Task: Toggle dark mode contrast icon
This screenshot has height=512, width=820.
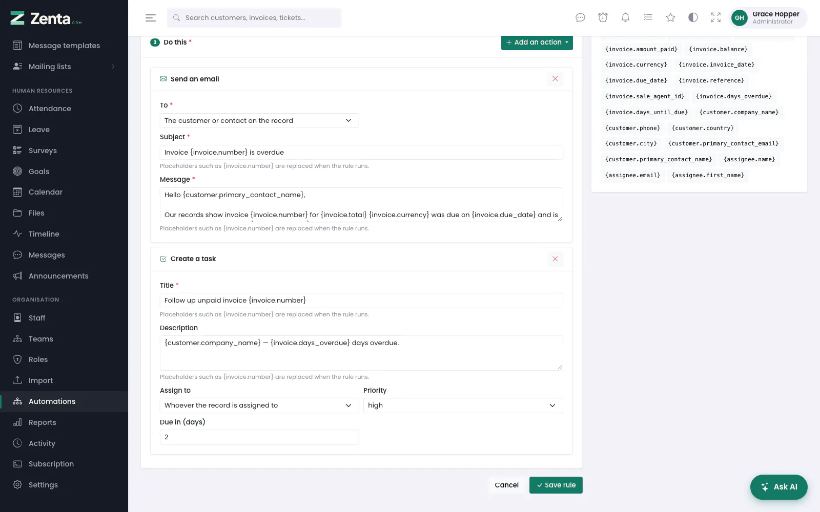Action: tap(693, 18)
